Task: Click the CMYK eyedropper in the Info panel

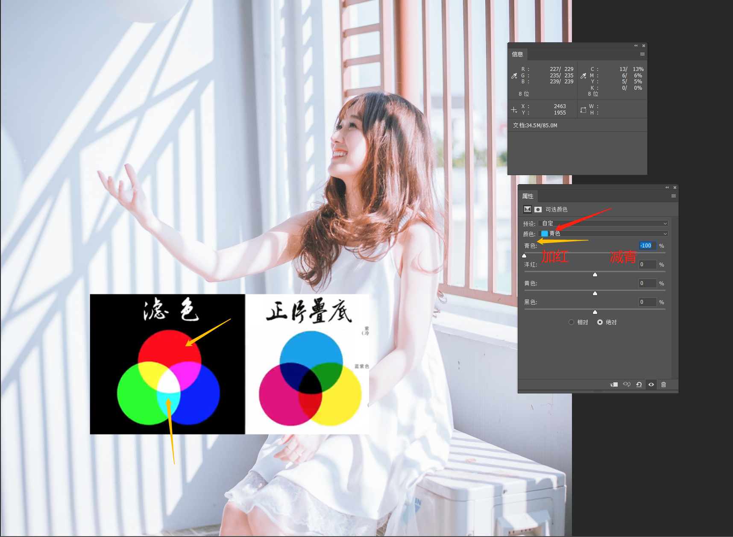Action: (583, 76)
